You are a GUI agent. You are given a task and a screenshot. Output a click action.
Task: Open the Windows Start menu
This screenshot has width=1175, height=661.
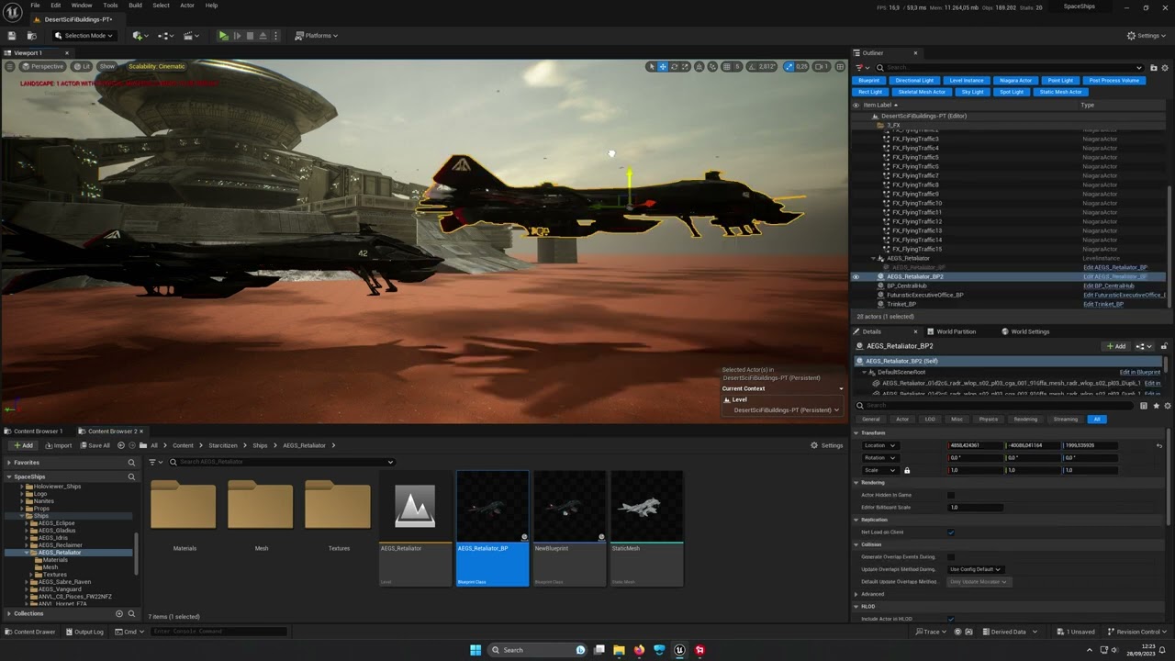coord(476,650)
